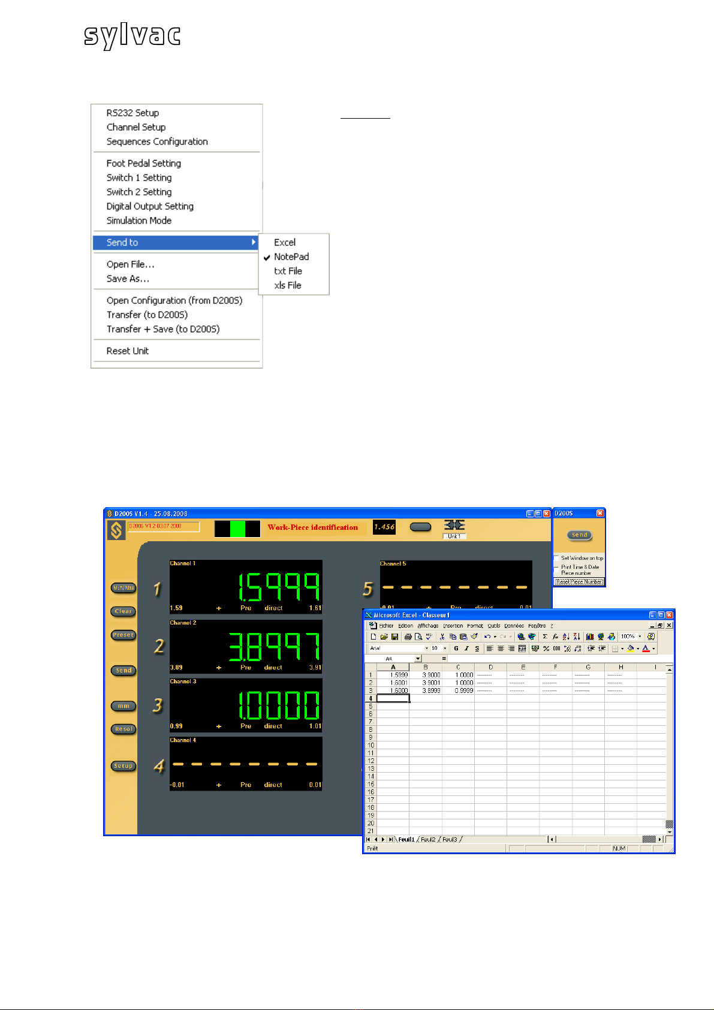Click the Merge and Center icon
Viewport: 714px width, 1010px height.
pyautogui.click(x=522, y=649)
